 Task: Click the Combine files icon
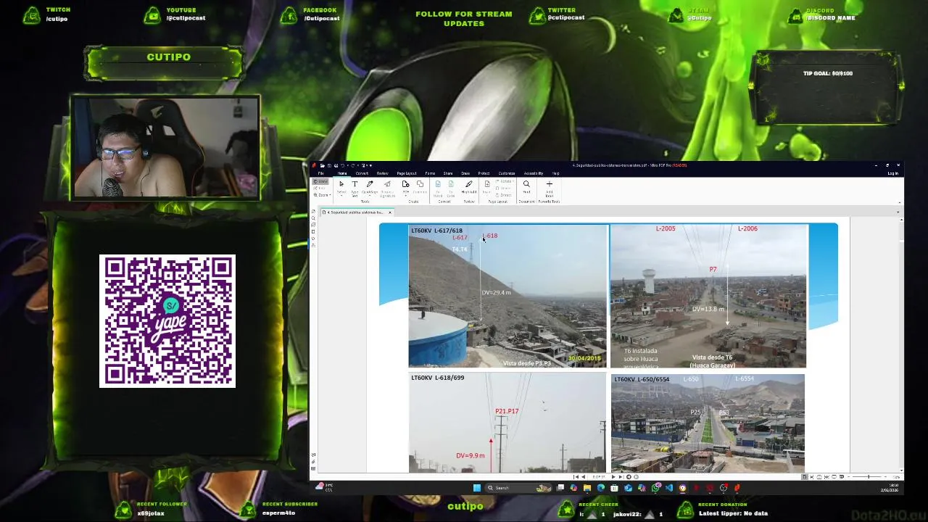click(420, 187)
